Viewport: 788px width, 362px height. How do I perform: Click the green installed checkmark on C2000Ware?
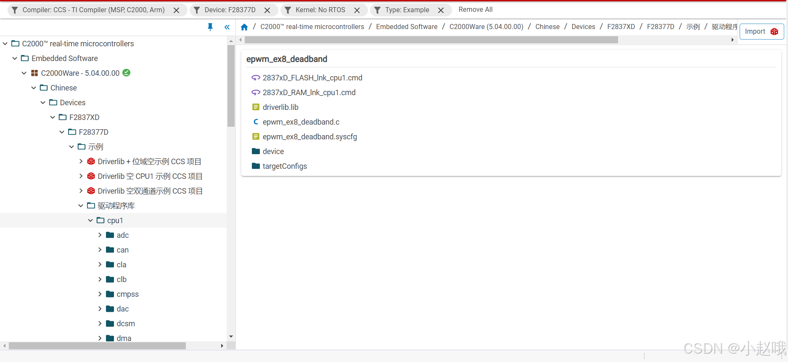tap(127, 73)
